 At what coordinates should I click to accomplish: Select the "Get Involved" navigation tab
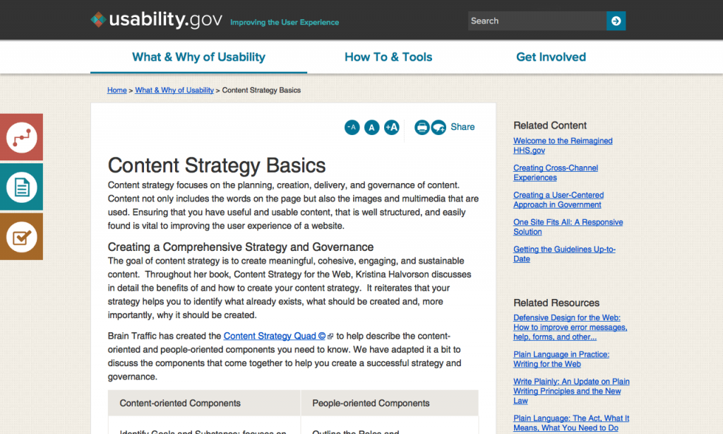551,57
